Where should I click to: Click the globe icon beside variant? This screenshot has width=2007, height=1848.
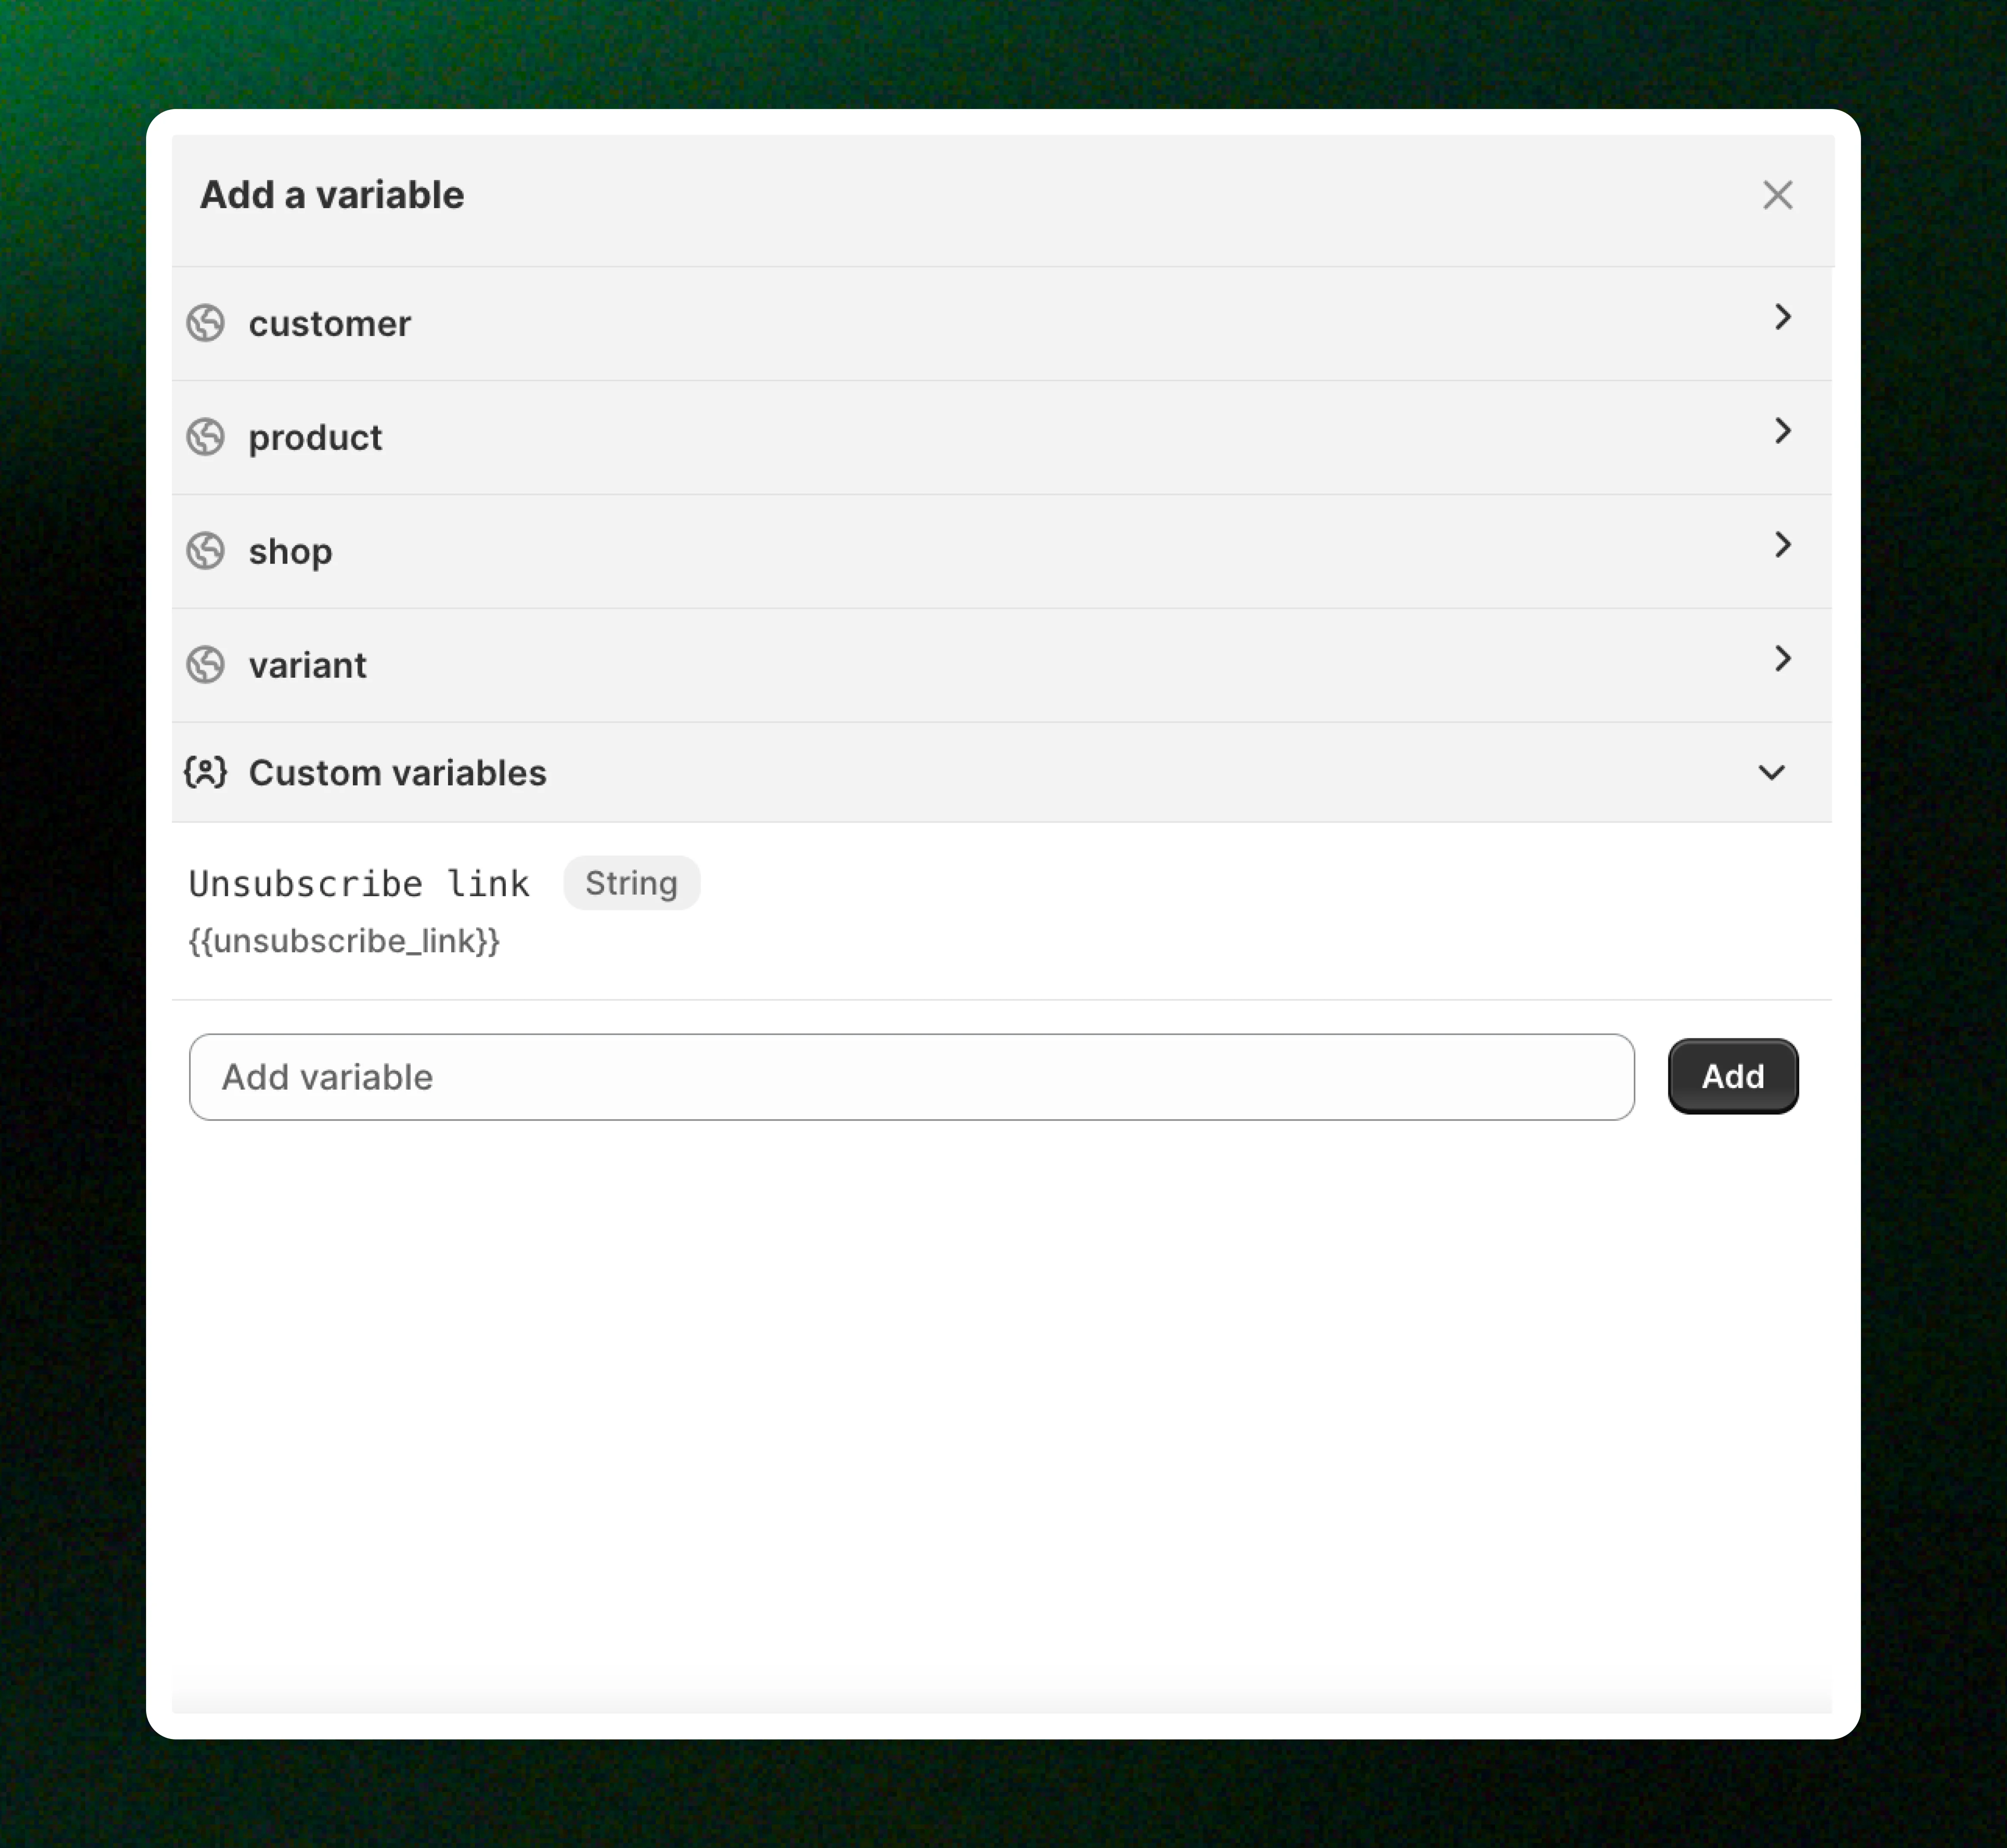206,665
